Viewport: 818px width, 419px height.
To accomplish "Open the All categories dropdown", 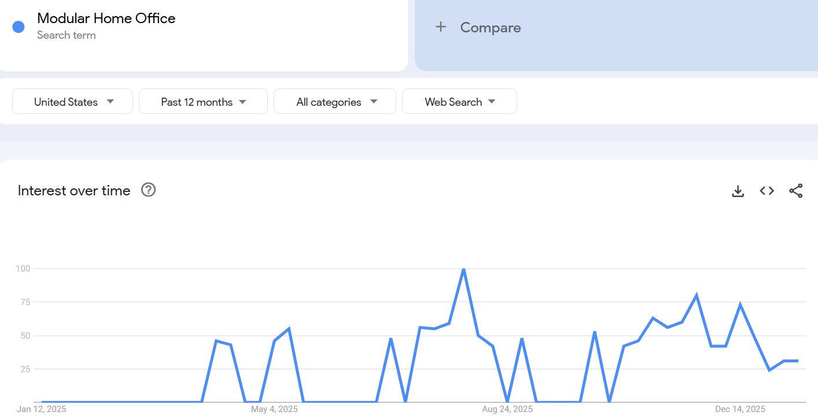I will [334, 101].
